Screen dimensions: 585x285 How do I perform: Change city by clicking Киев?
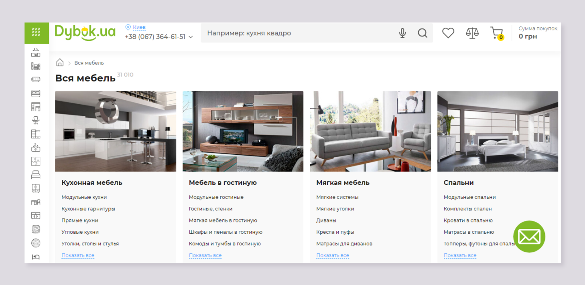(x=139, y=27)
